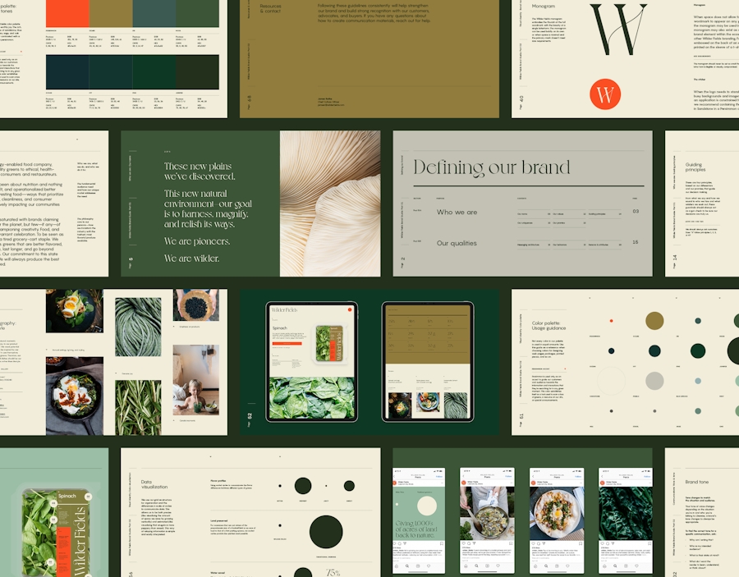Click 'Our qualities' in the contents table
This screenshot has width=739, height=577.
(457, 243)
